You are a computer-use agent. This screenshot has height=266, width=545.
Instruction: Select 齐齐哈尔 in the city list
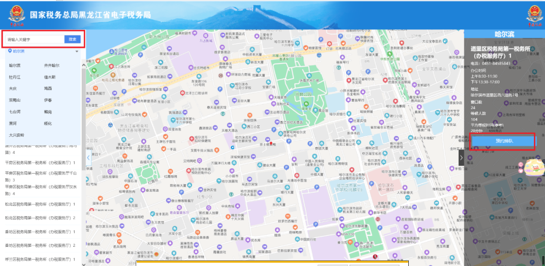click(51, 66)
